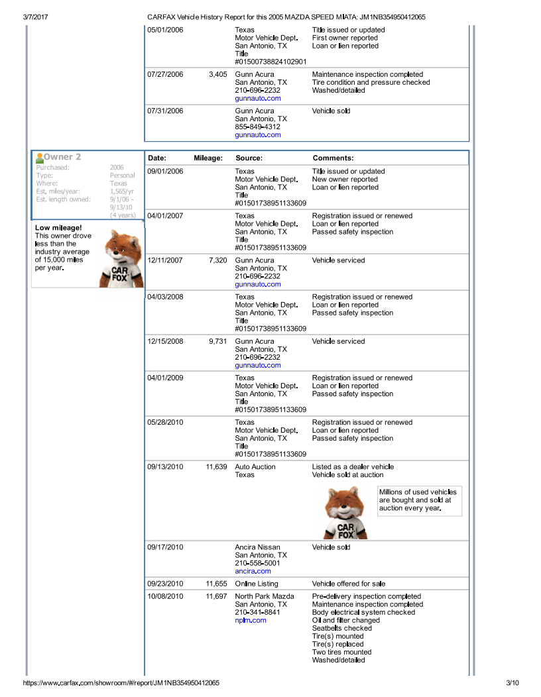Click 'North Park Mazda' source name
The height and width of the screenshot is (697, 541).
[265, 596]
